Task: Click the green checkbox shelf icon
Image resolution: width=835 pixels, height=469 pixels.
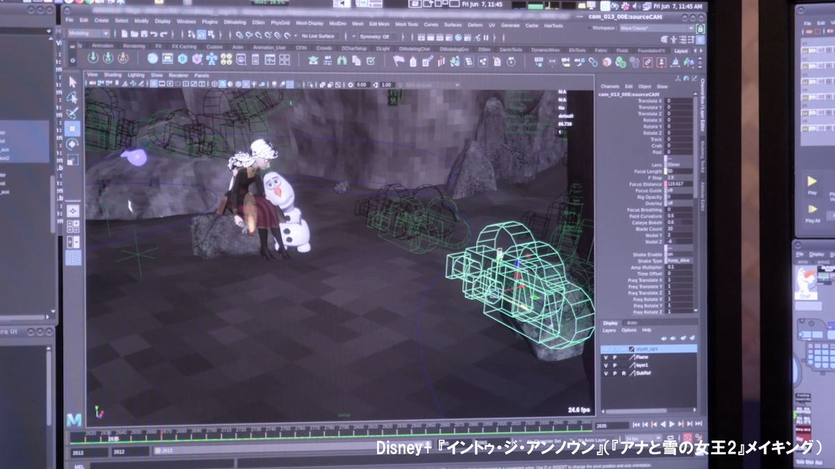Action: pyautogui.click(x=371, y=60)
